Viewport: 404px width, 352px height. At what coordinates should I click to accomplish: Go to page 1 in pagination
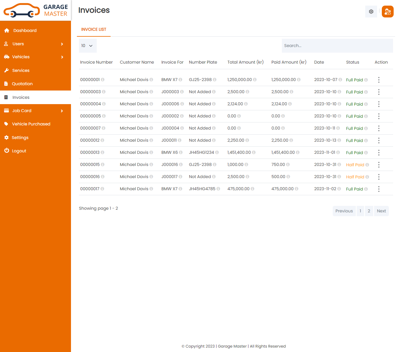coord(360,211)
